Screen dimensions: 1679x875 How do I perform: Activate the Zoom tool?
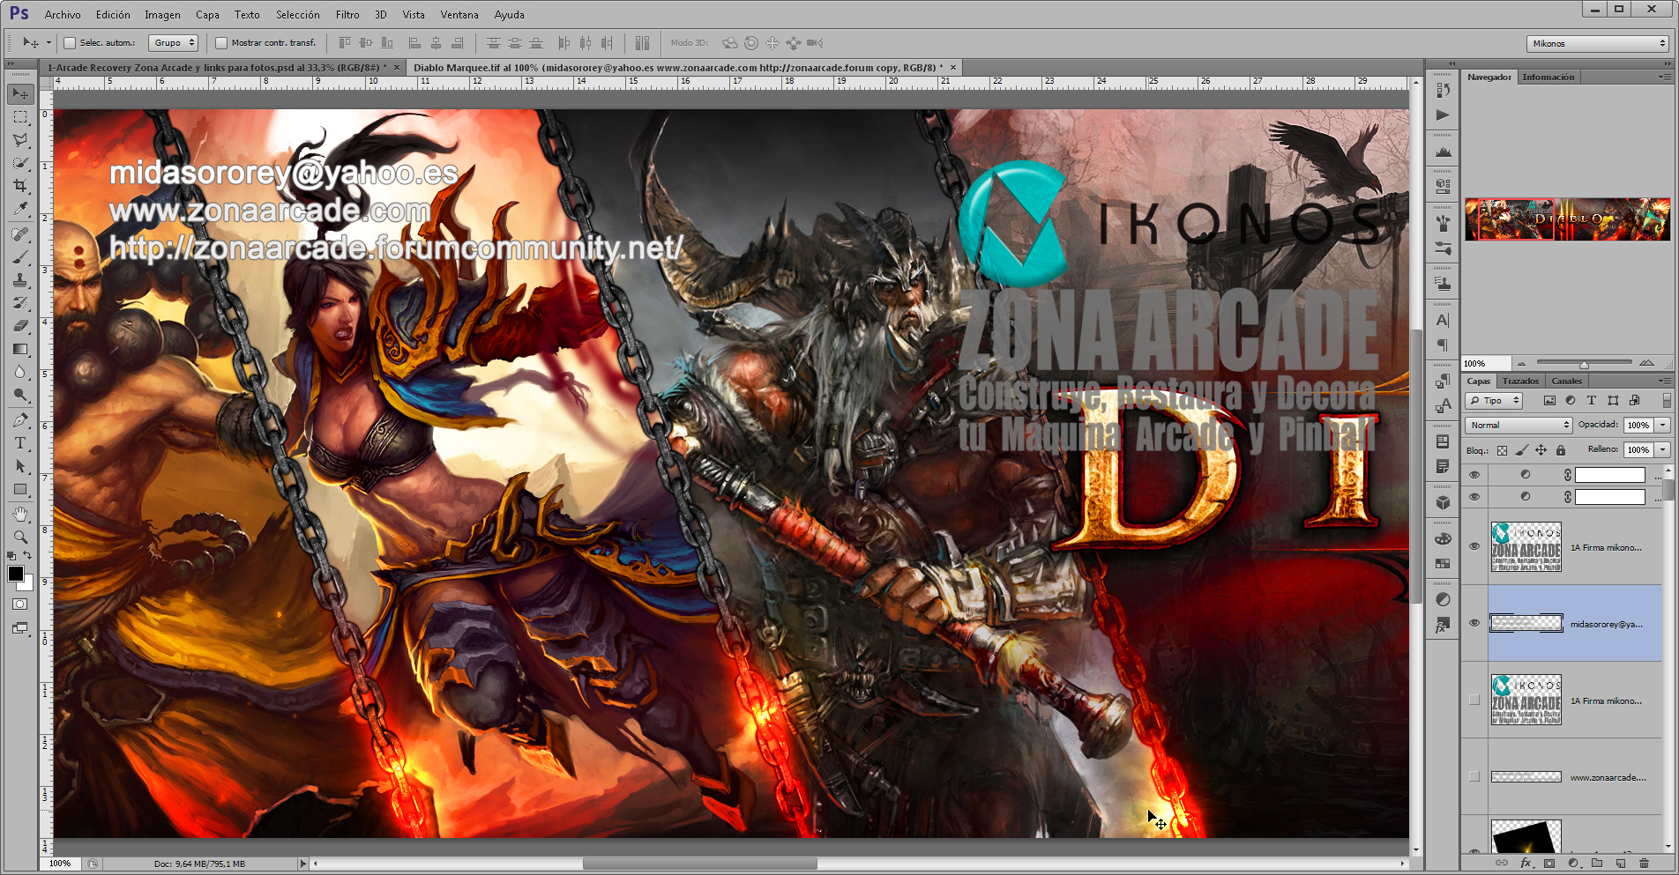(20, 537)
